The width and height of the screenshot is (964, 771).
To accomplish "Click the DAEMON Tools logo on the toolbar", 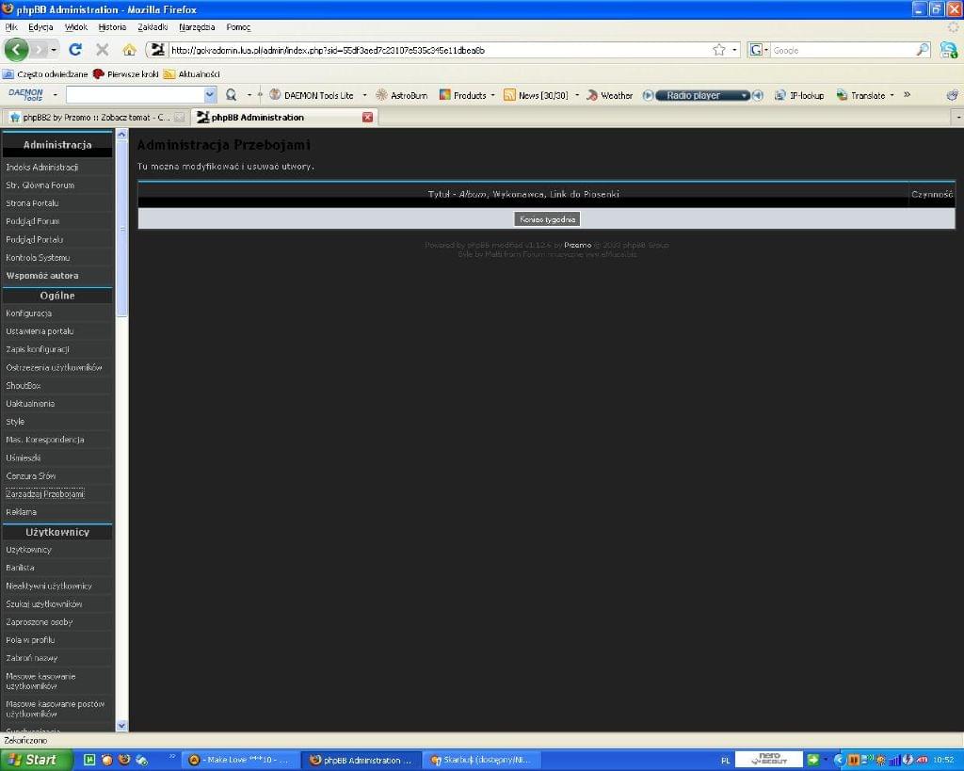I will coord(25,95).
